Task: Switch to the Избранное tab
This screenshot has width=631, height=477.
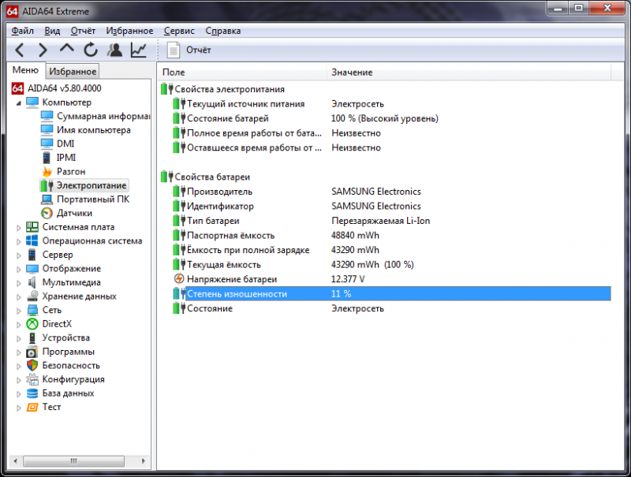Action: (73, 72)
